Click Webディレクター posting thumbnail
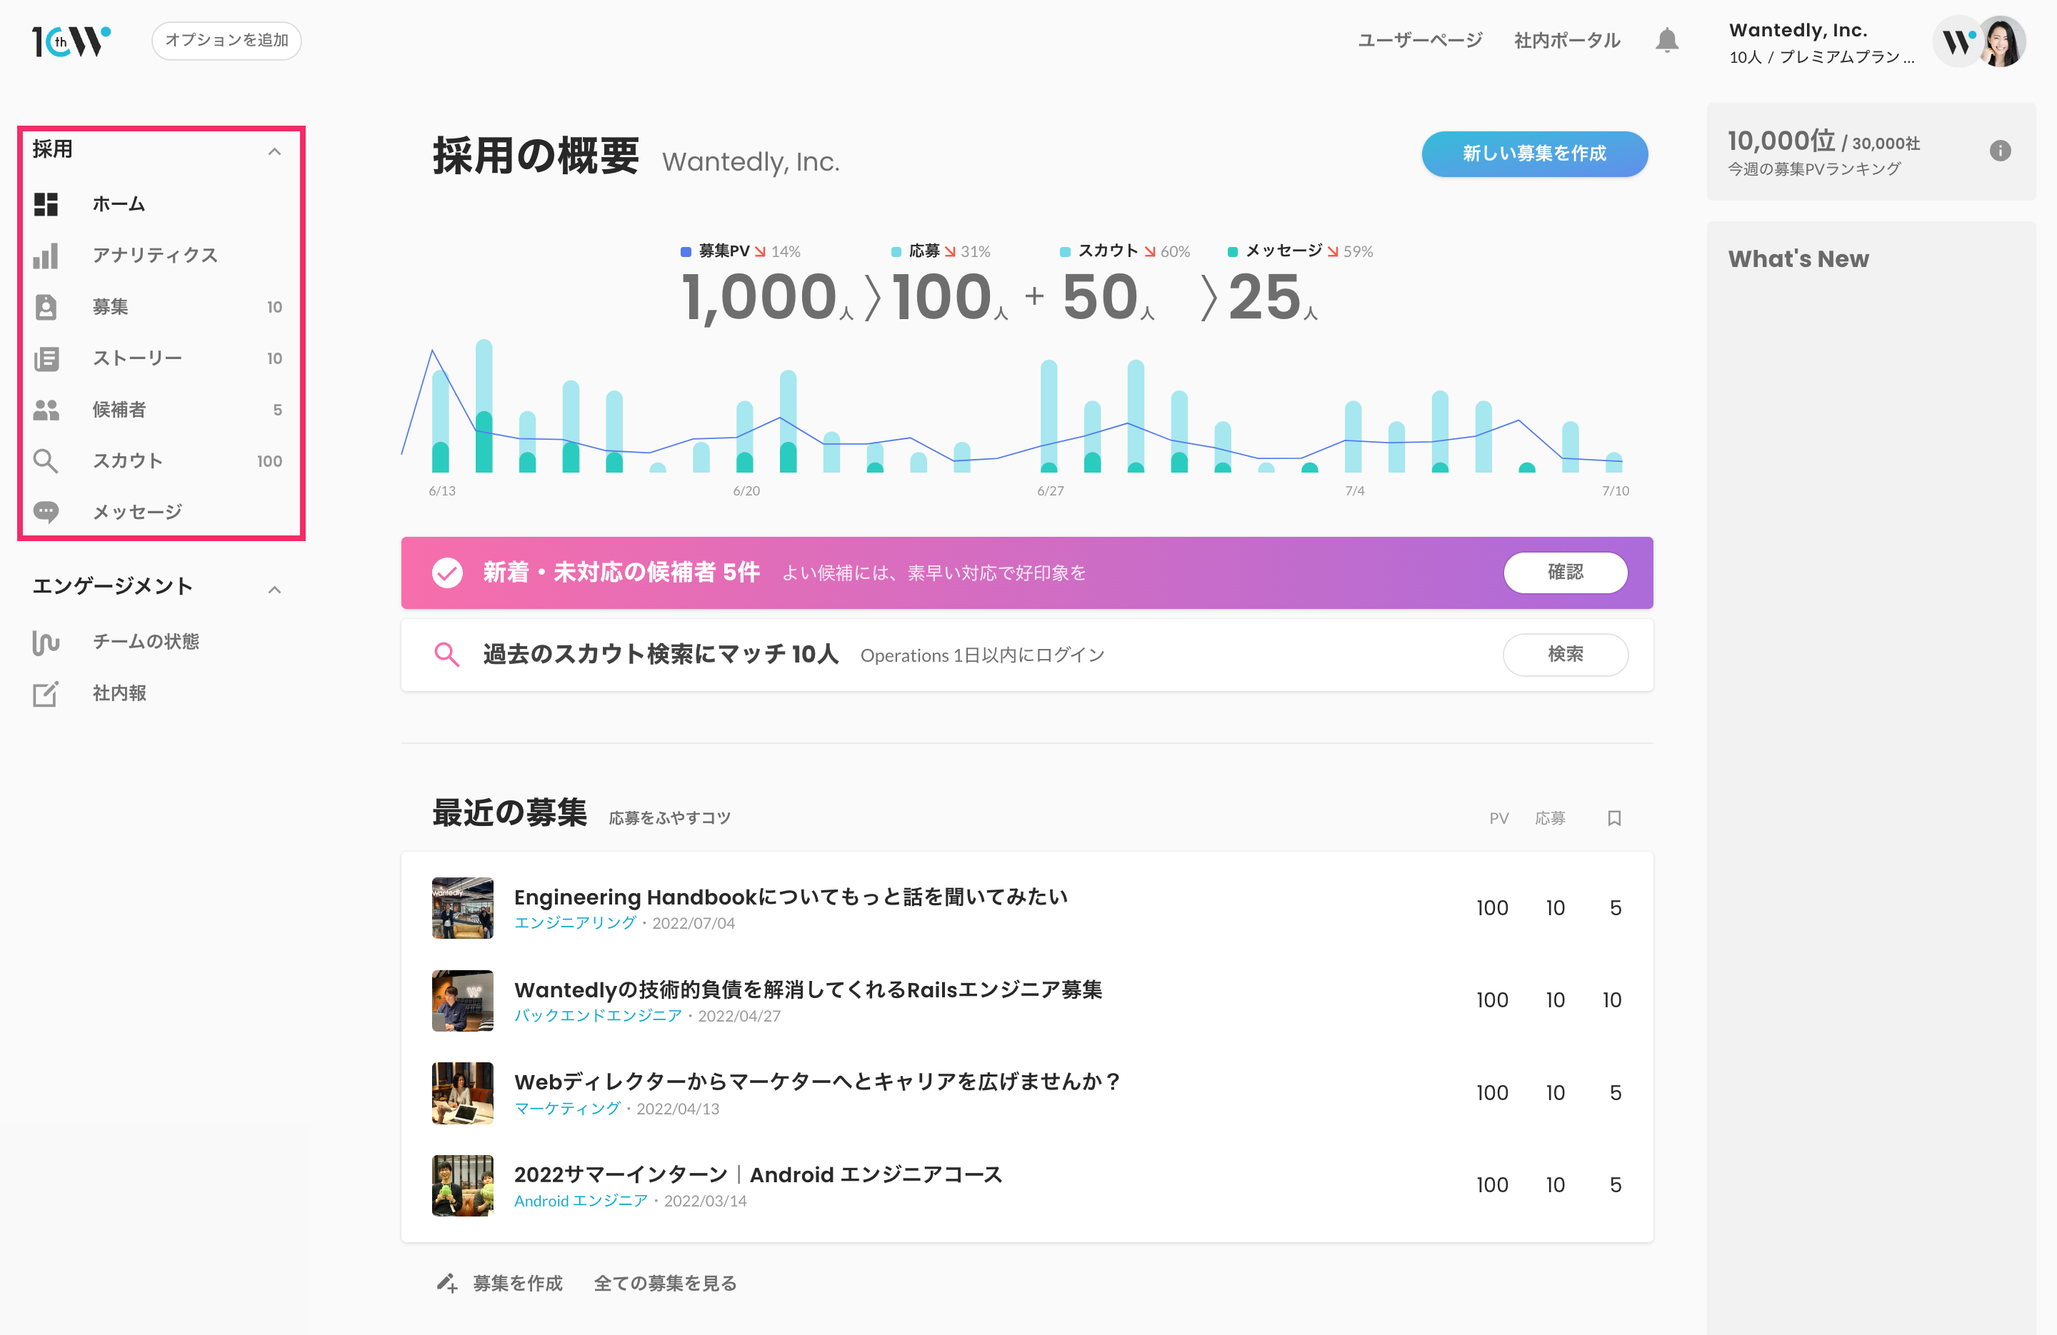The image size is (2057, 1335). (462, 1093)
